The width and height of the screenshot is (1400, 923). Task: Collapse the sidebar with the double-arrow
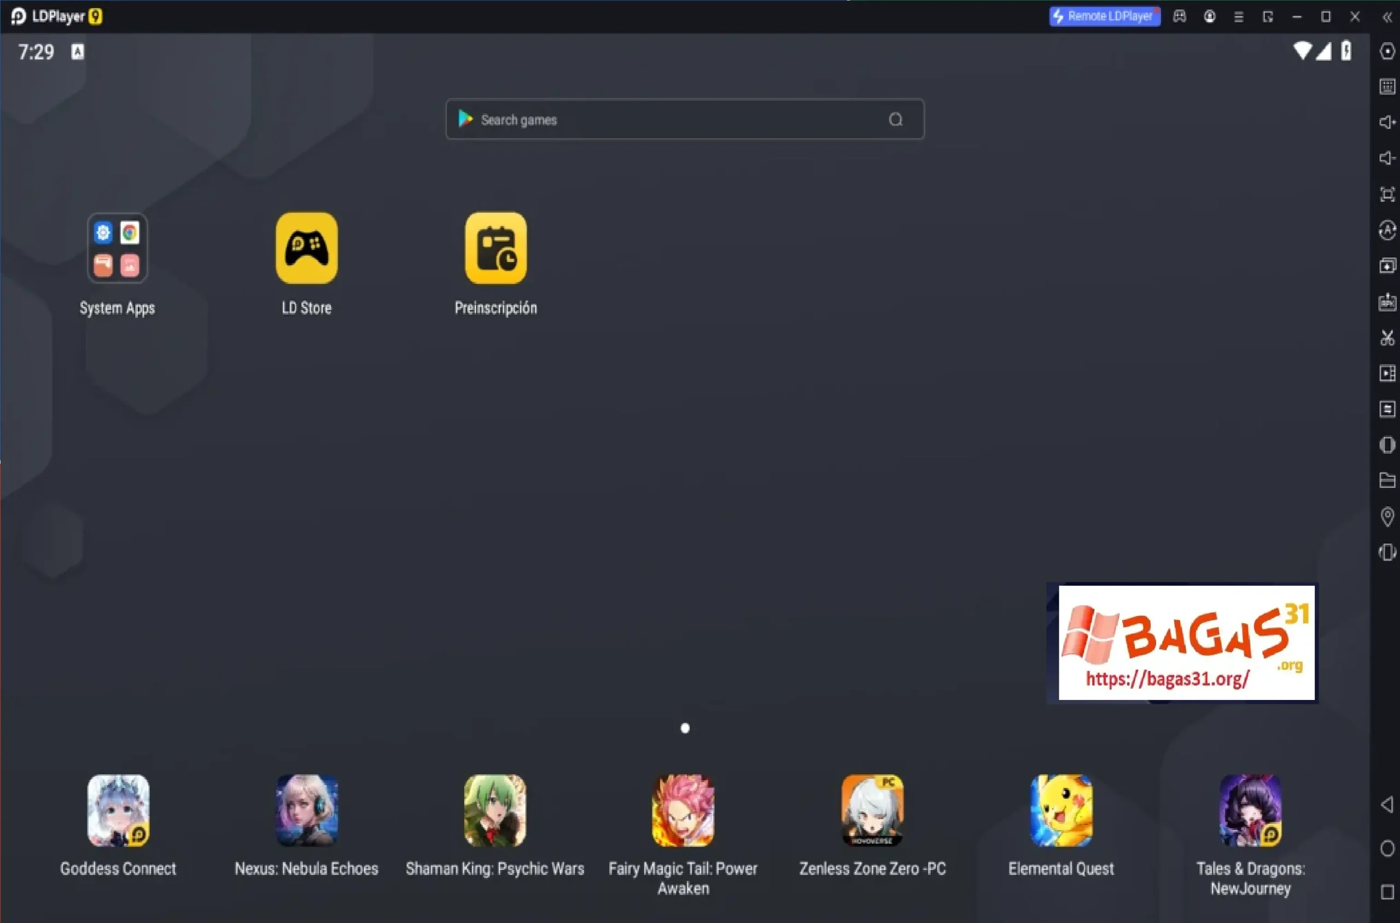coord(1387,17)
